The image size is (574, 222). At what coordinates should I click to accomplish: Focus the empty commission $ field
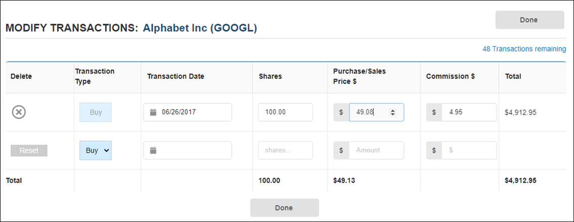[469, 150]
